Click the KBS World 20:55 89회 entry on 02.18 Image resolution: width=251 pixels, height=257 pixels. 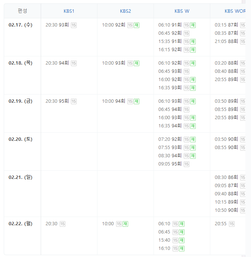(226, 80)
